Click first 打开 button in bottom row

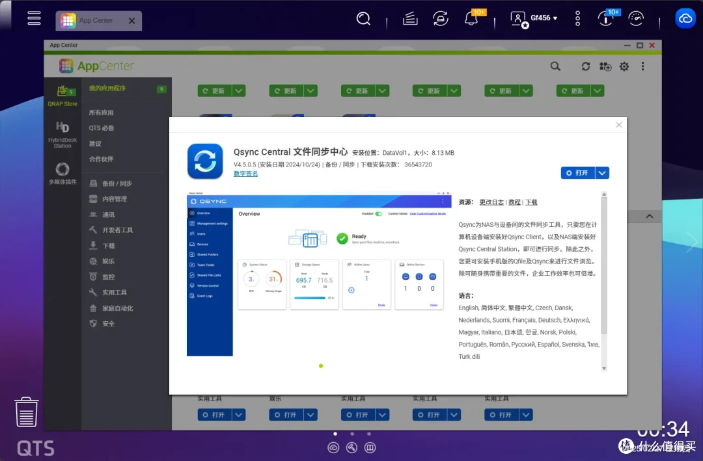click(x=214, y=415)
